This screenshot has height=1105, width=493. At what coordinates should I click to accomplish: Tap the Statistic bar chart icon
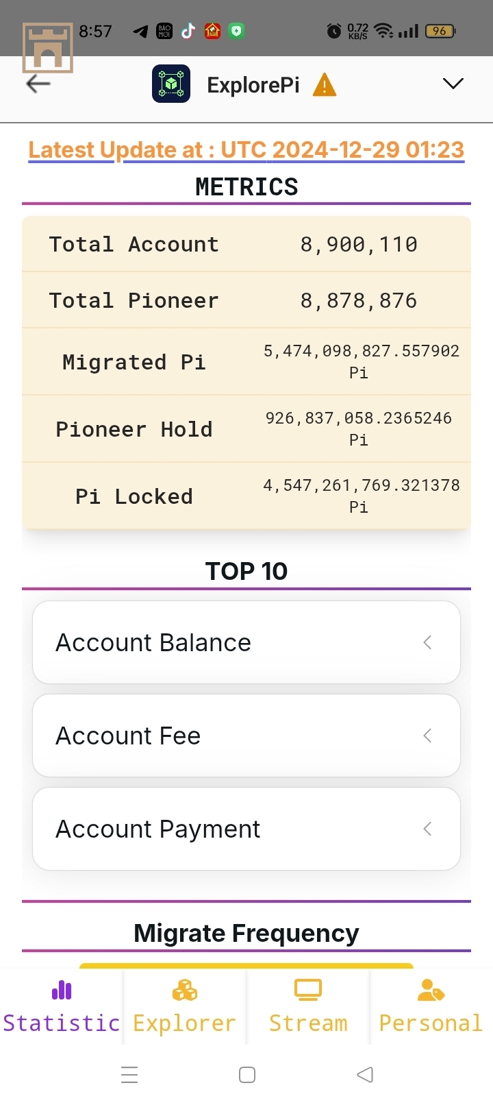click(62, 990)
